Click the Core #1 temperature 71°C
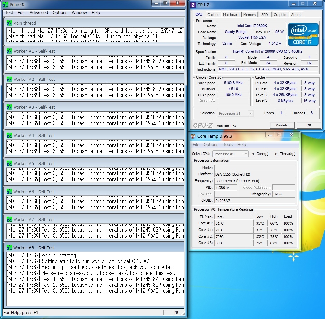 [x=233, y=230]
